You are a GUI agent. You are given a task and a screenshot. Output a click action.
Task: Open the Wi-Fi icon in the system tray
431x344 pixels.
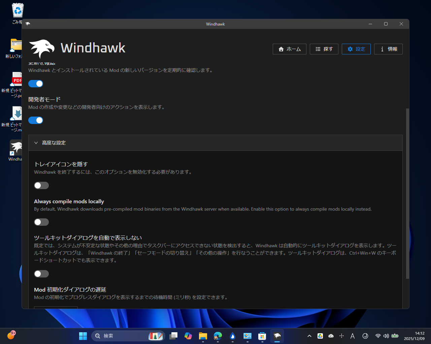coord(377,336)
